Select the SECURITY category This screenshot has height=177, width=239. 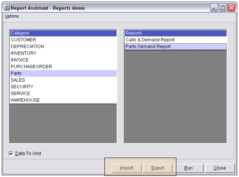click(63, 87)
